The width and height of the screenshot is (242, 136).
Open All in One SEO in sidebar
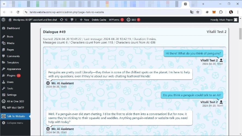tap(15, 101)
